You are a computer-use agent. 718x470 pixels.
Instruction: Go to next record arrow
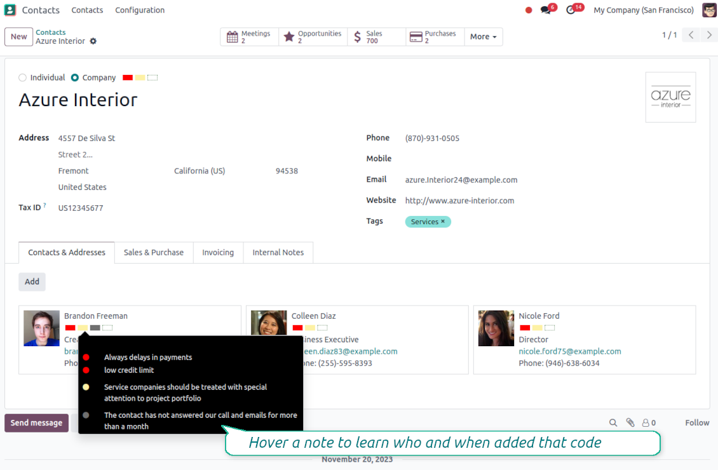[709, 35]
